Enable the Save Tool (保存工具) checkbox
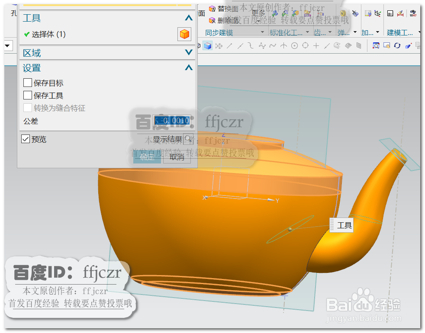 click(x=28, y=95)
